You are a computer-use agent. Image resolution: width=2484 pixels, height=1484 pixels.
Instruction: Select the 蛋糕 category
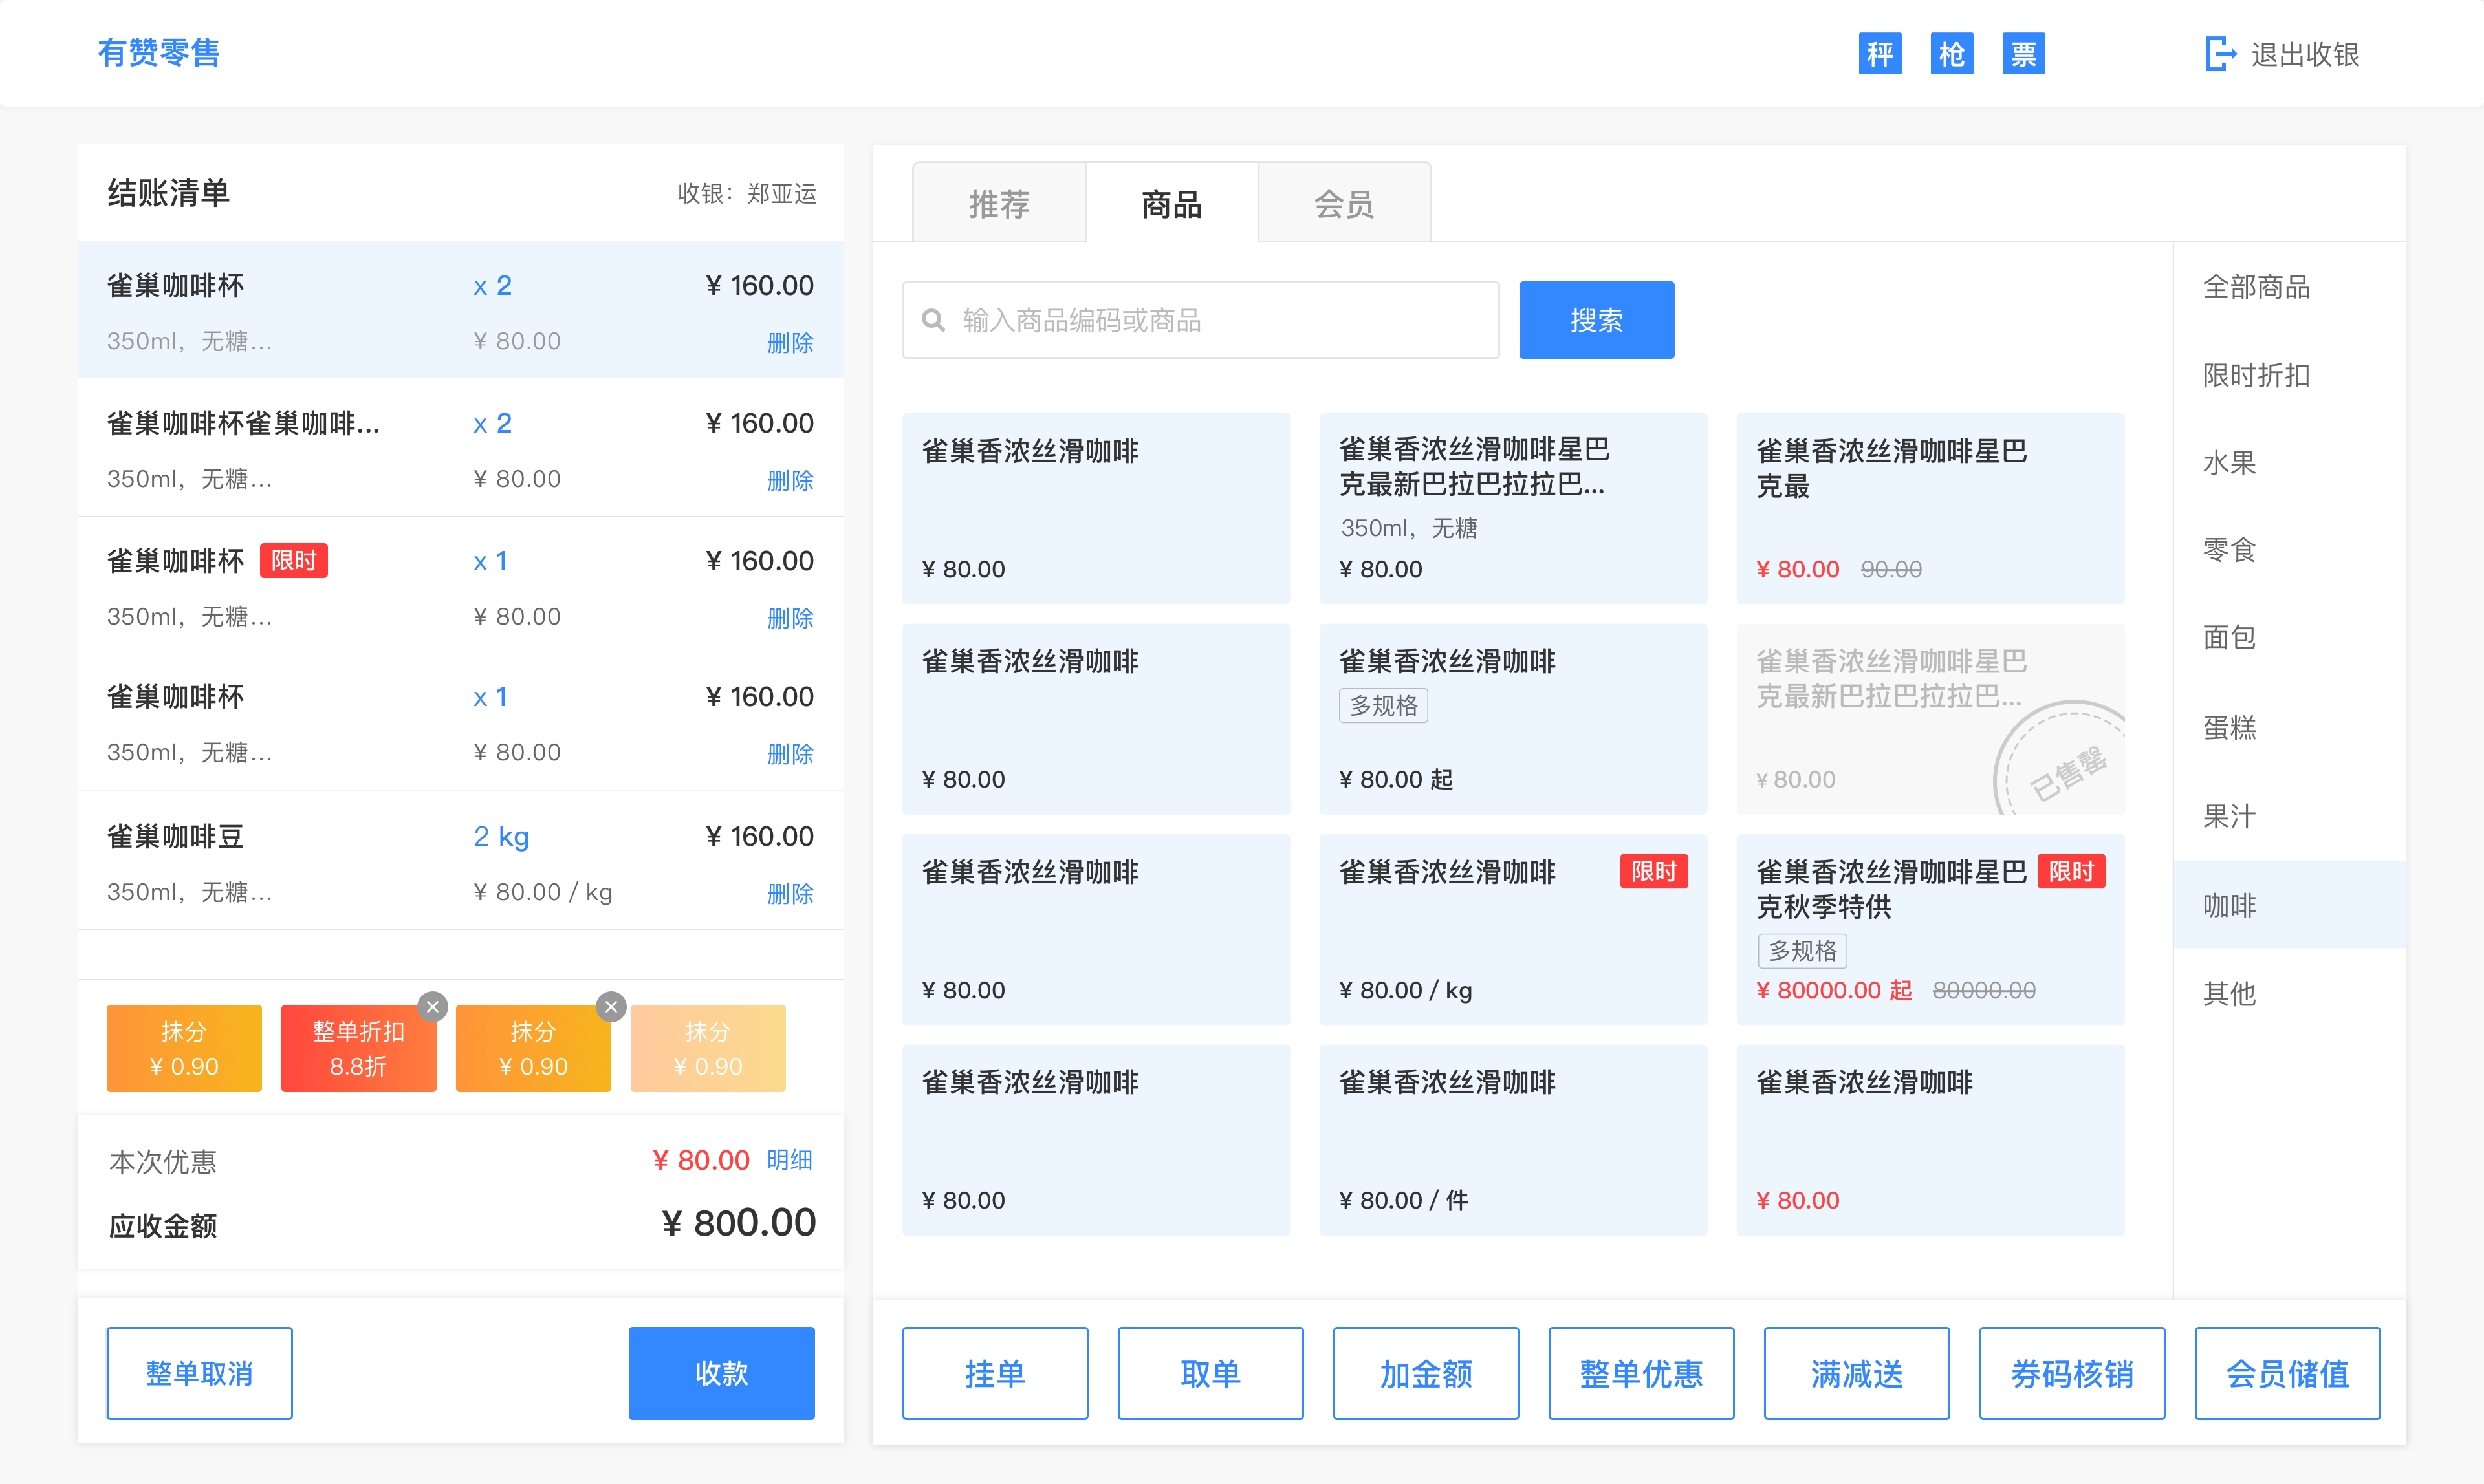point(2229,727)
